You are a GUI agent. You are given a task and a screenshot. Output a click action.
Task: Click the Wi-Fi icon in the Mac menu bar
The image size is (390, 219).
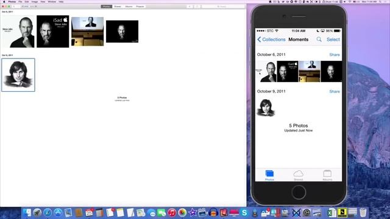point(350,2)
